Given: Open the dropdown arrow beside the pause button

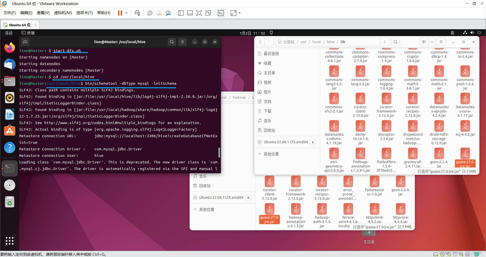Looking at the screenshot, I should coord(126,13).
